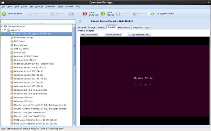Click the status bar Async.VM.start message
The image size is (211, 131).
pos(32,129)
